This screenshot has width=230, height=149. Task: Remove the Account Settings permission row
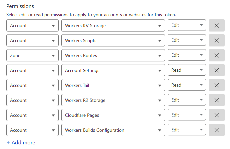[217, 70]
